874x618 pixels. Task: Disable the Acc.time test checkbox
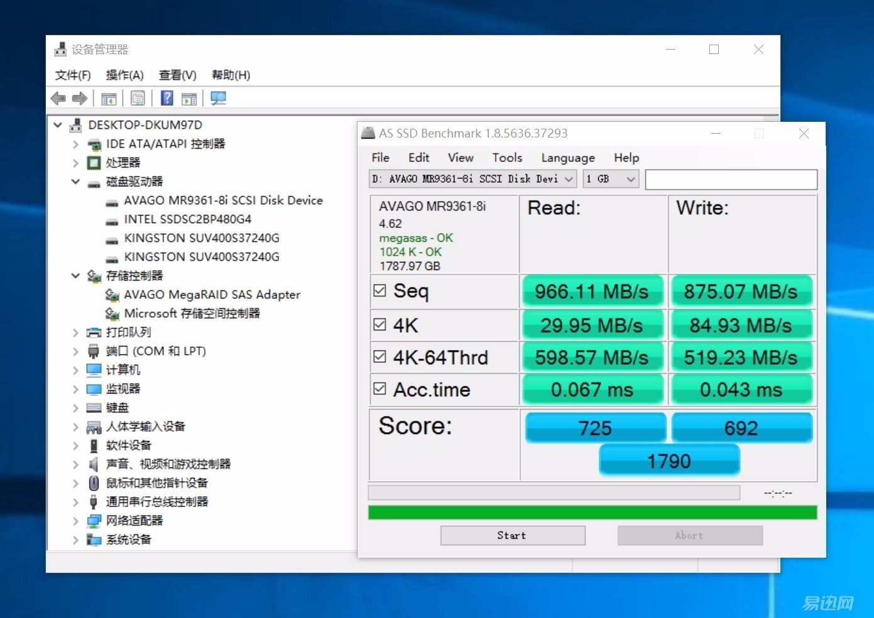pyautogui.click(x=380, y=389)
